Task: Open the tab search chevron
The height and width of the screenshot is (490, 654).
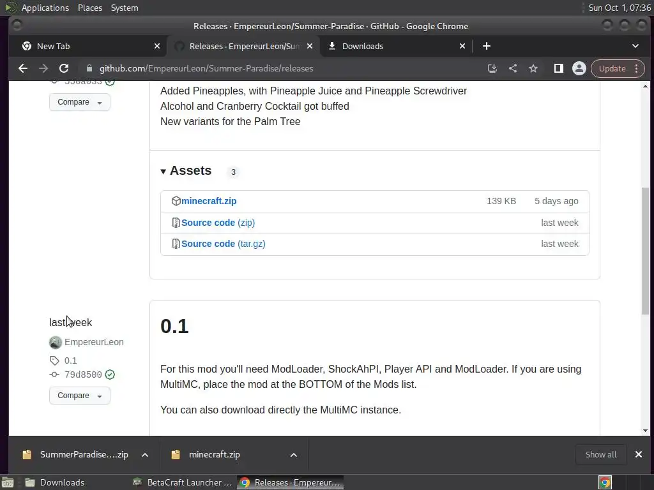Action: pyautogui.click(x=635, y=46)
